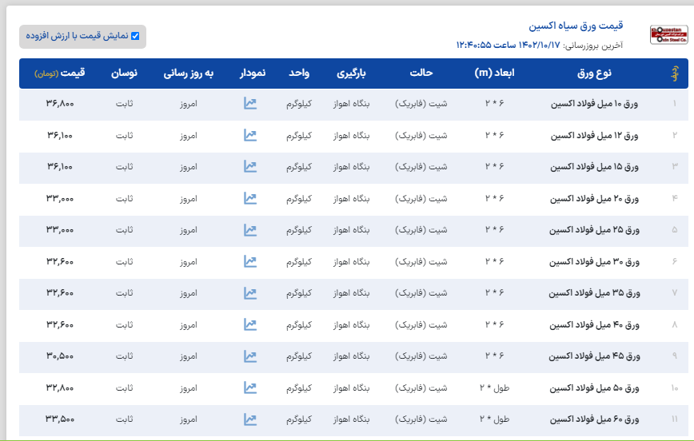View chart icon for ورق 30 میل row

250,261
